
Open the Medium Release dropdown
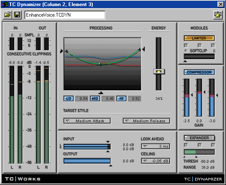click(146, 121)
